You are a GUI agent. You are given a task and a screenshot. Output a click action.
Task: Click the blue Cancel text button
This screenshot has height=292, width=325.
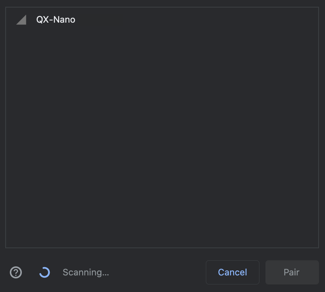(232, 272)
